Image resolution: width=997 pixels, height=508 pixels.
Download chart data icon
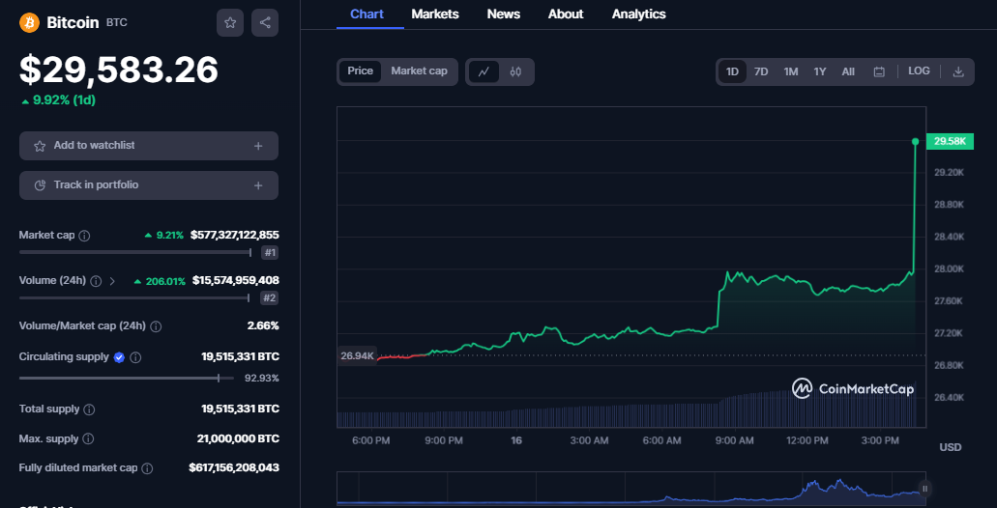(958, 71)
